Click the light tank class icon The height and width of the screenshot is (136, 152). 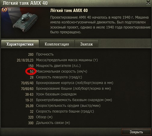click(x=4, y=10)
